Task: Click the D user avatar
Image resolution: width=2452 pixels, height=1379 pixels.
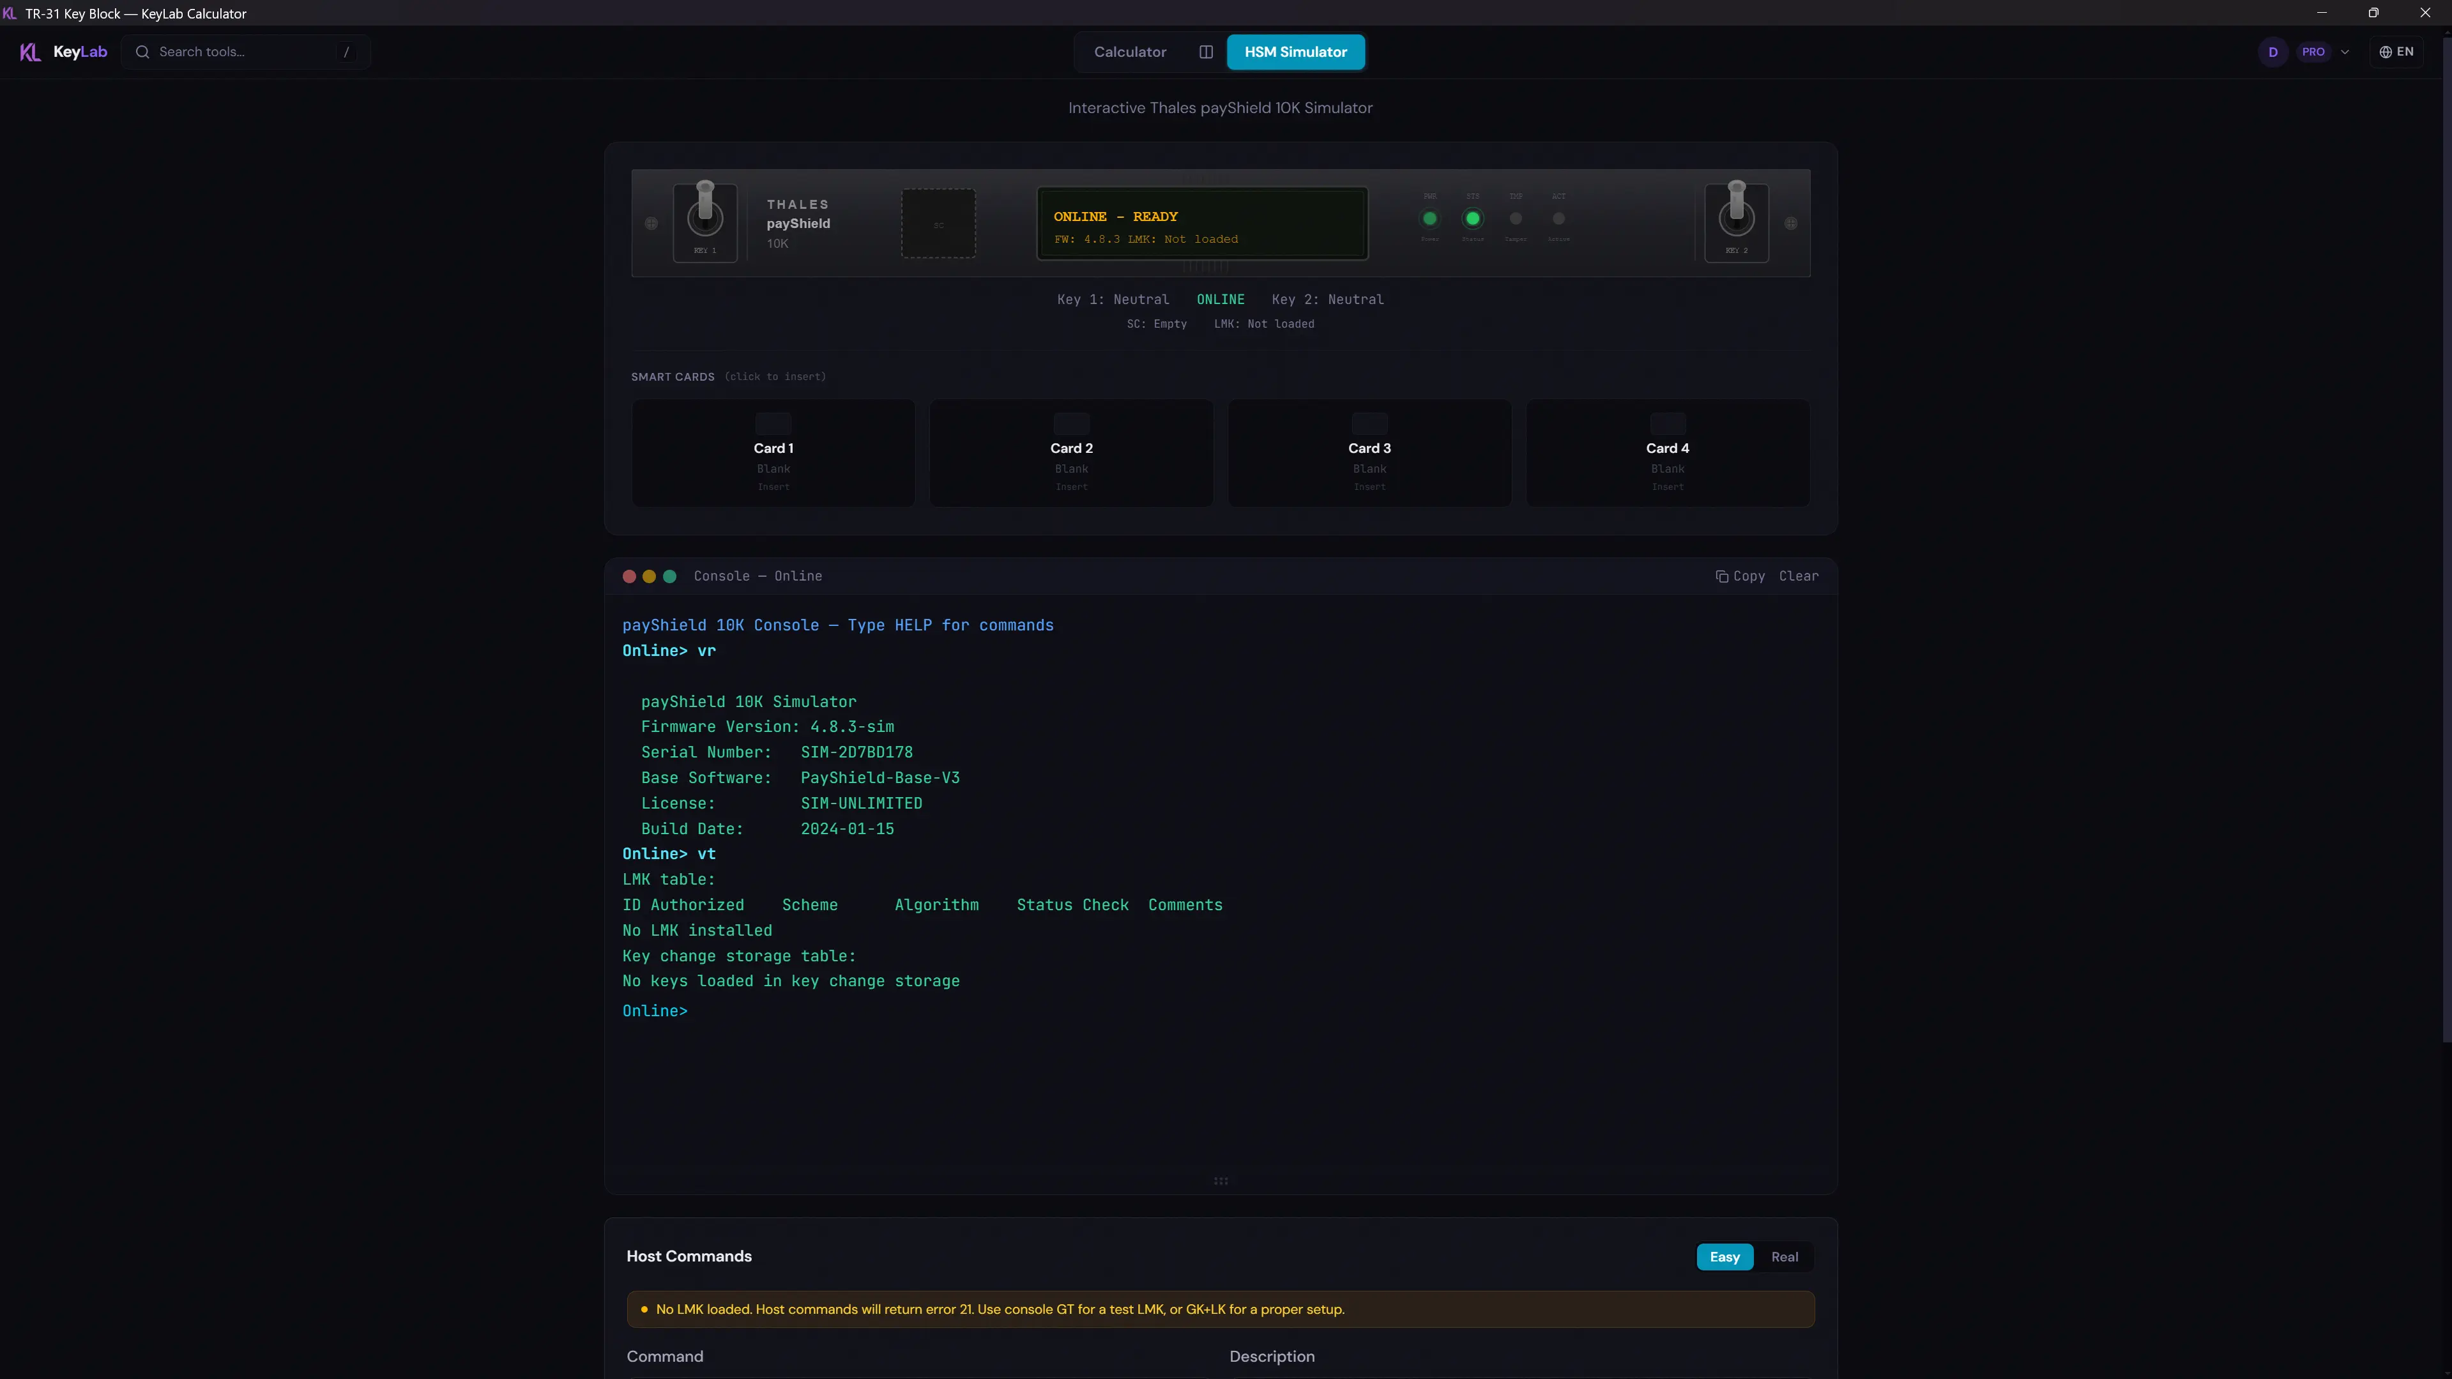Action: [x=2273, y=51]
